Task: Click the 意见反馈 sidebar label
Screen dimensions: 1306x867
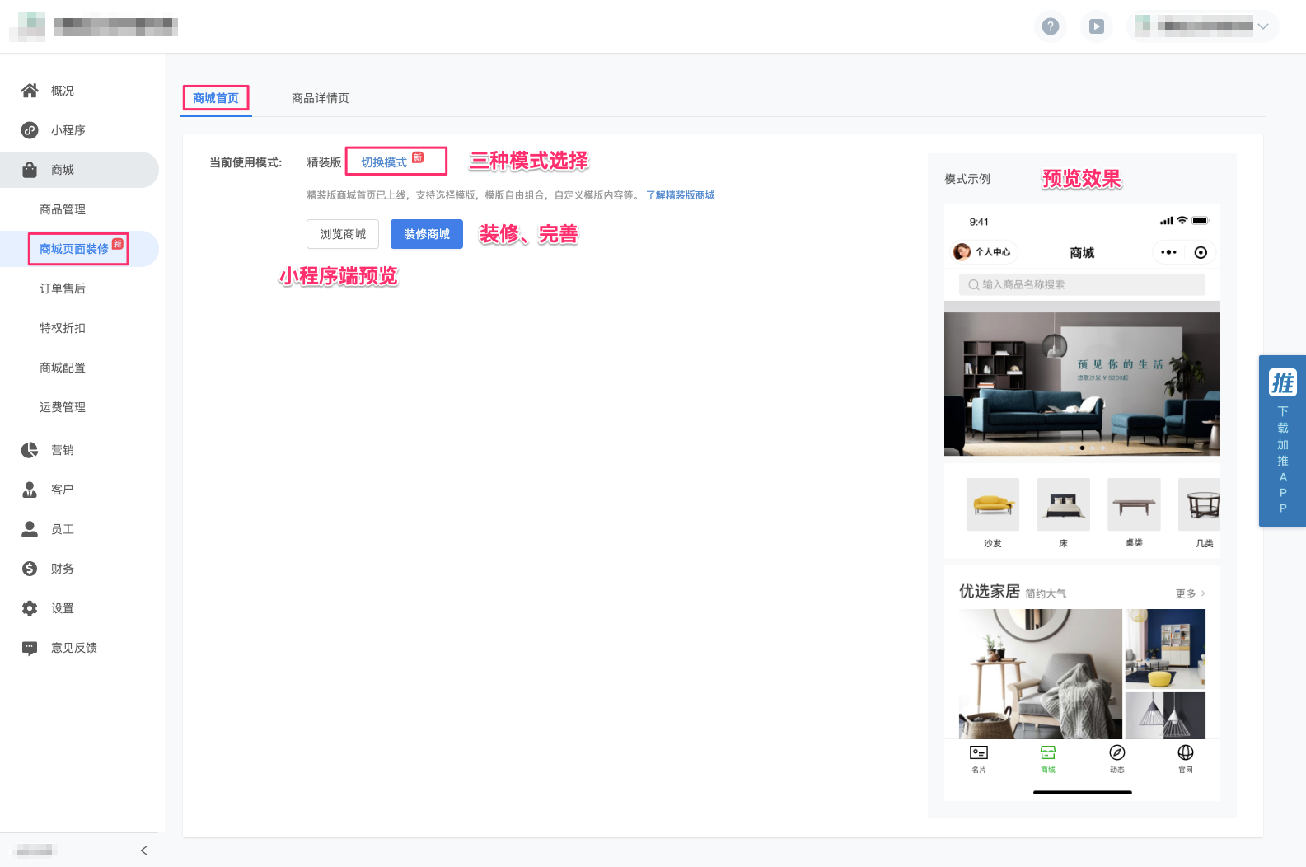Action: tap(74, 648)
